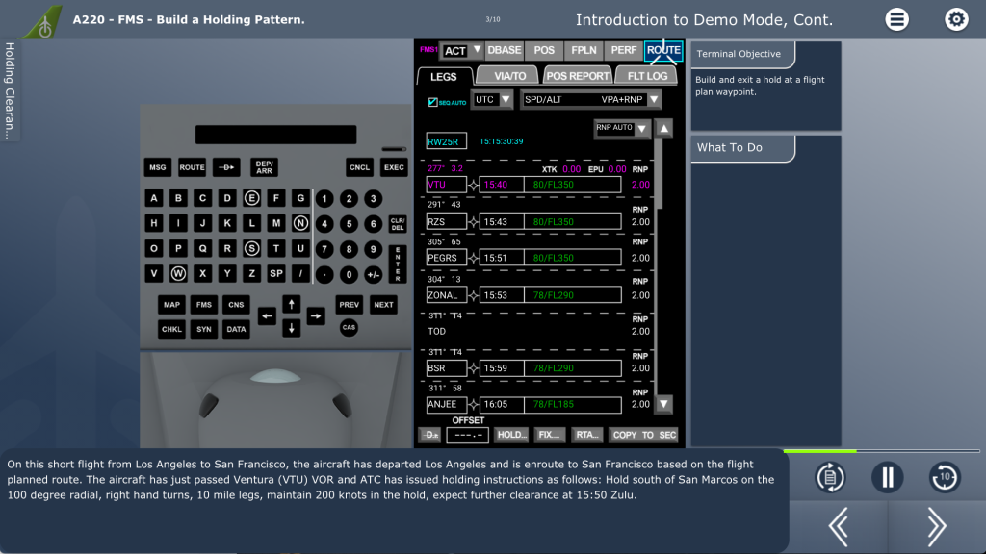
Task: Click the down arrow key on keypad
Action: click(x=291, y=329)
